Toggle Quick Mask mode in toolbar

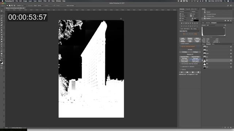click(x=1, y=65)
